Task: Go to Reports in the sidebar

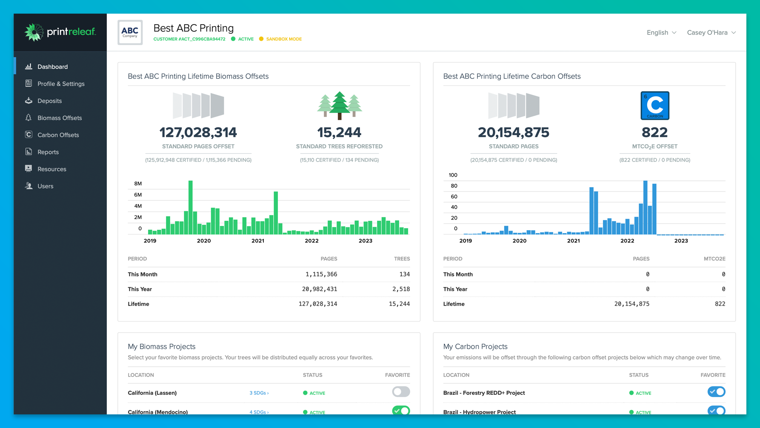Action: (48, 152)
